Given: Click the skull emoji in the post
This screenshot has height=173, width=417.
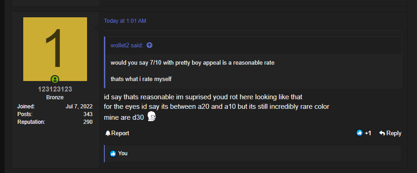Looking at the screenshot, I should 151,116.
